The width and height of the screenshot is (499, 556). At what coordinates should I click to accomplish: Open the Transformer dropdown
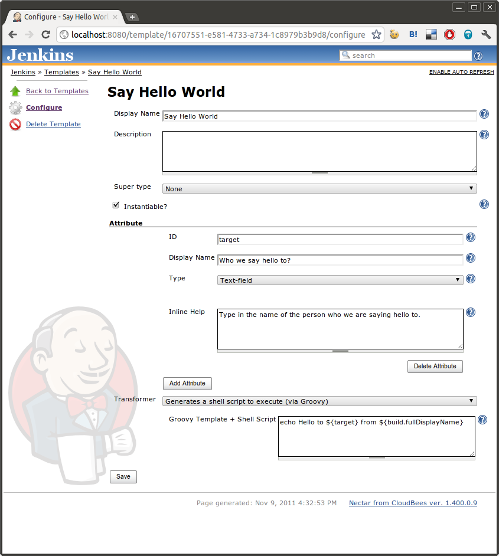[x=319, y=401]
